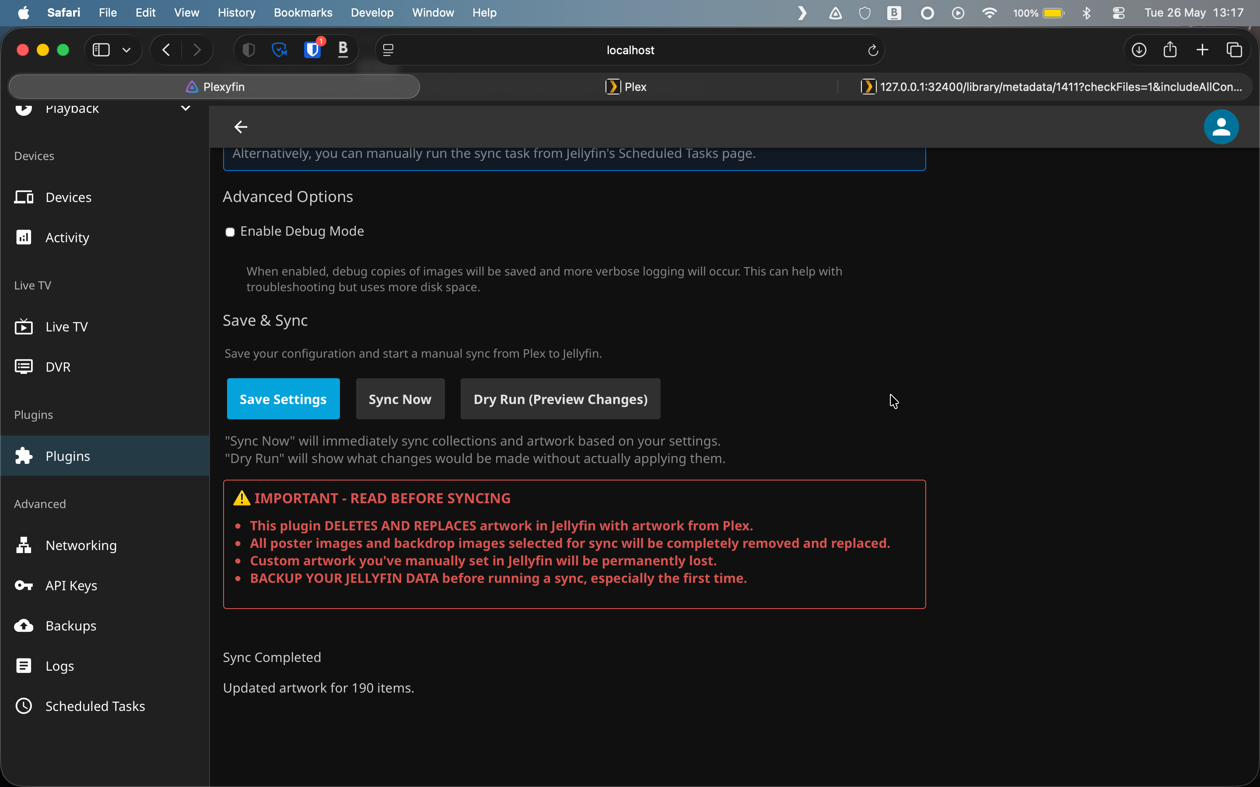Click the Plex chevron menu bar icon
Viewport: 1260px width, 787px height.
(x=802, y=13)
